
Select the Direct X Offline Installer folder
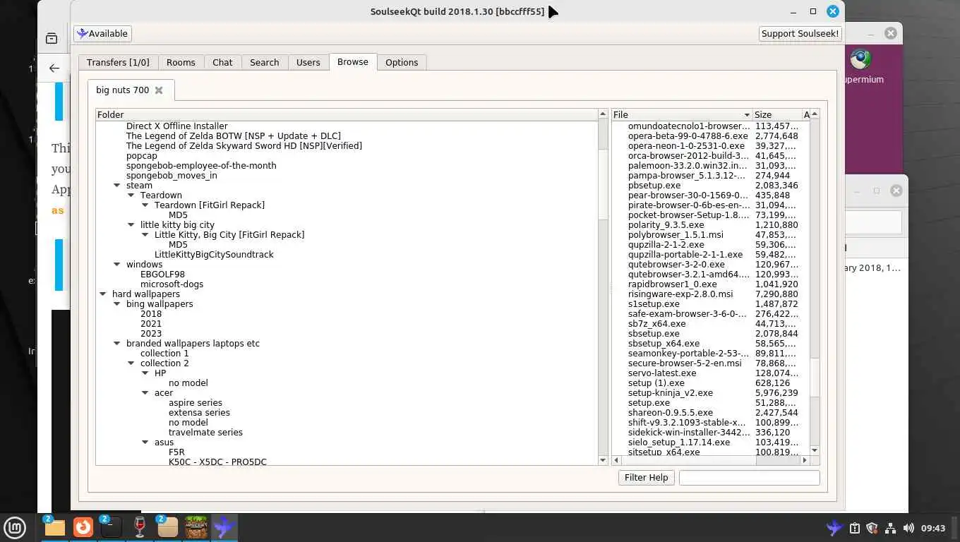coord(176,126)
